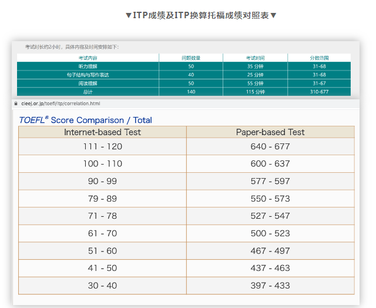Select the 51 - 60 cell
This screenshot has width=376, height=308.
coord(102,251)
